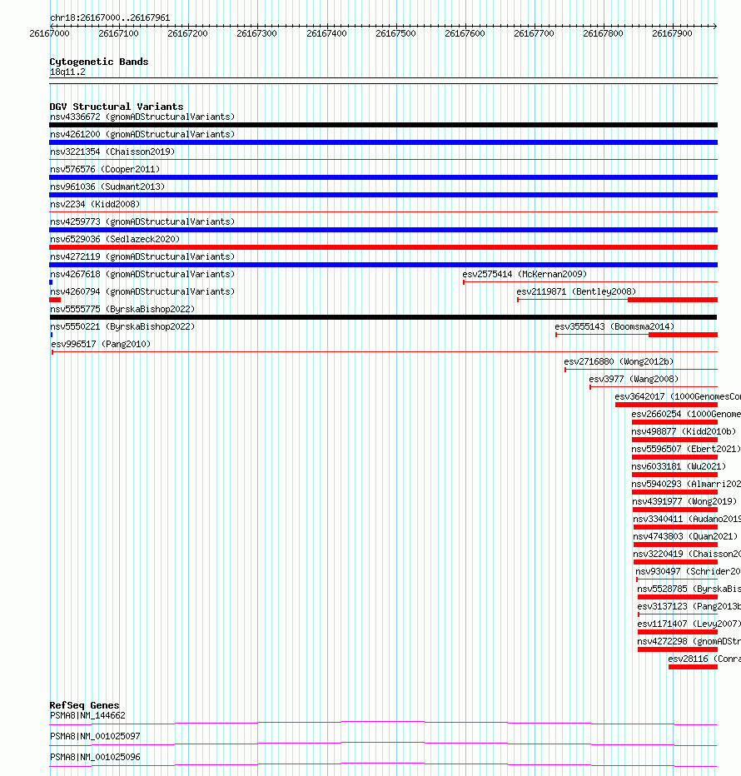Viewport: 741px width, 776px height.
Task: Click the esv2660254 variant label
Action: tap(686, 415)
